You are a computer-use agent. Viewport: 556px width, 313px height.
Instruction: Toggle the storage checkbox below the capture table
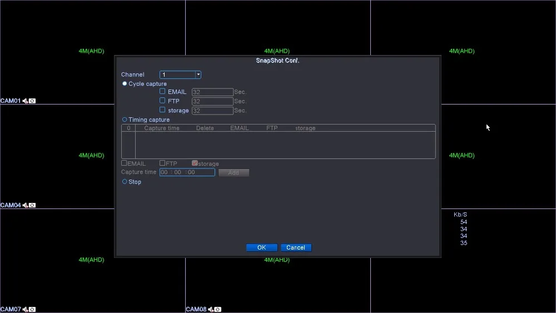(x=195, y=163)
